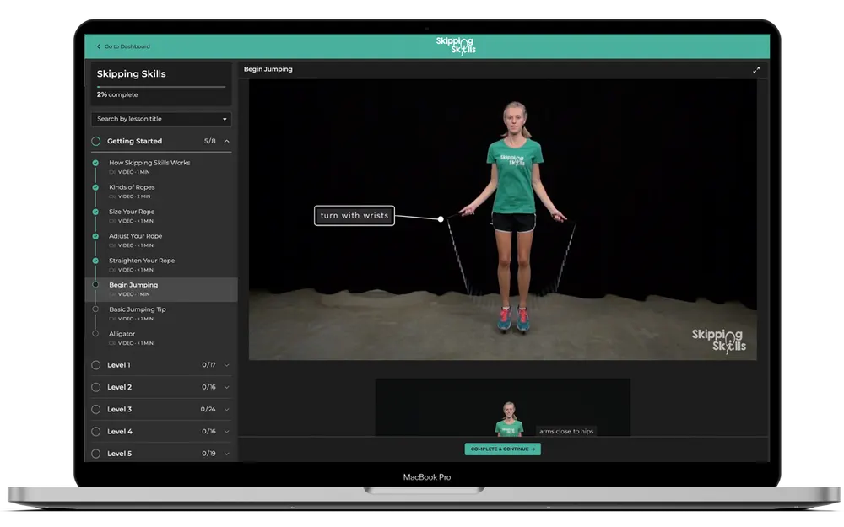Click the Complete & Continue button
Viewport: 844px width, 527px height.
503,449
